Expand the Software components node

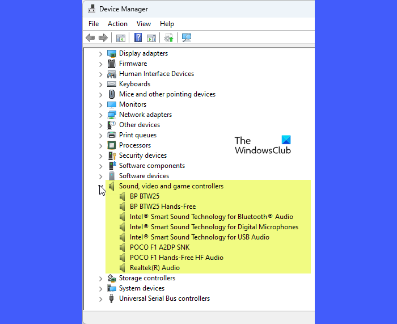coord(100,166)
